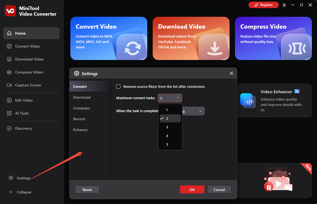Open the Download Video card
The image size is (317, 204).
click(x=191, y=38)
